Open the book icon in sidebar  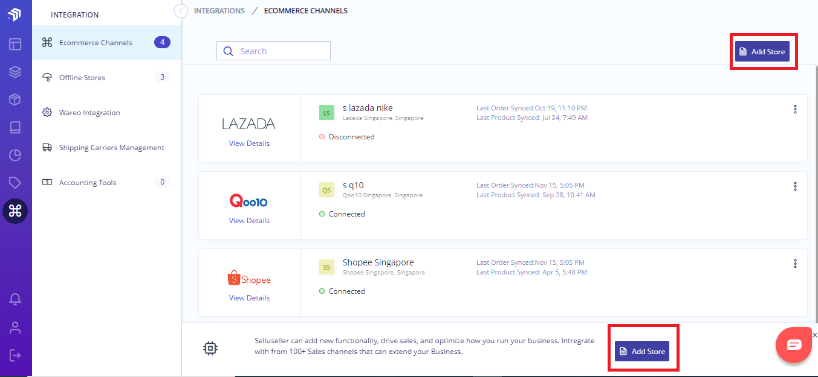15,127
